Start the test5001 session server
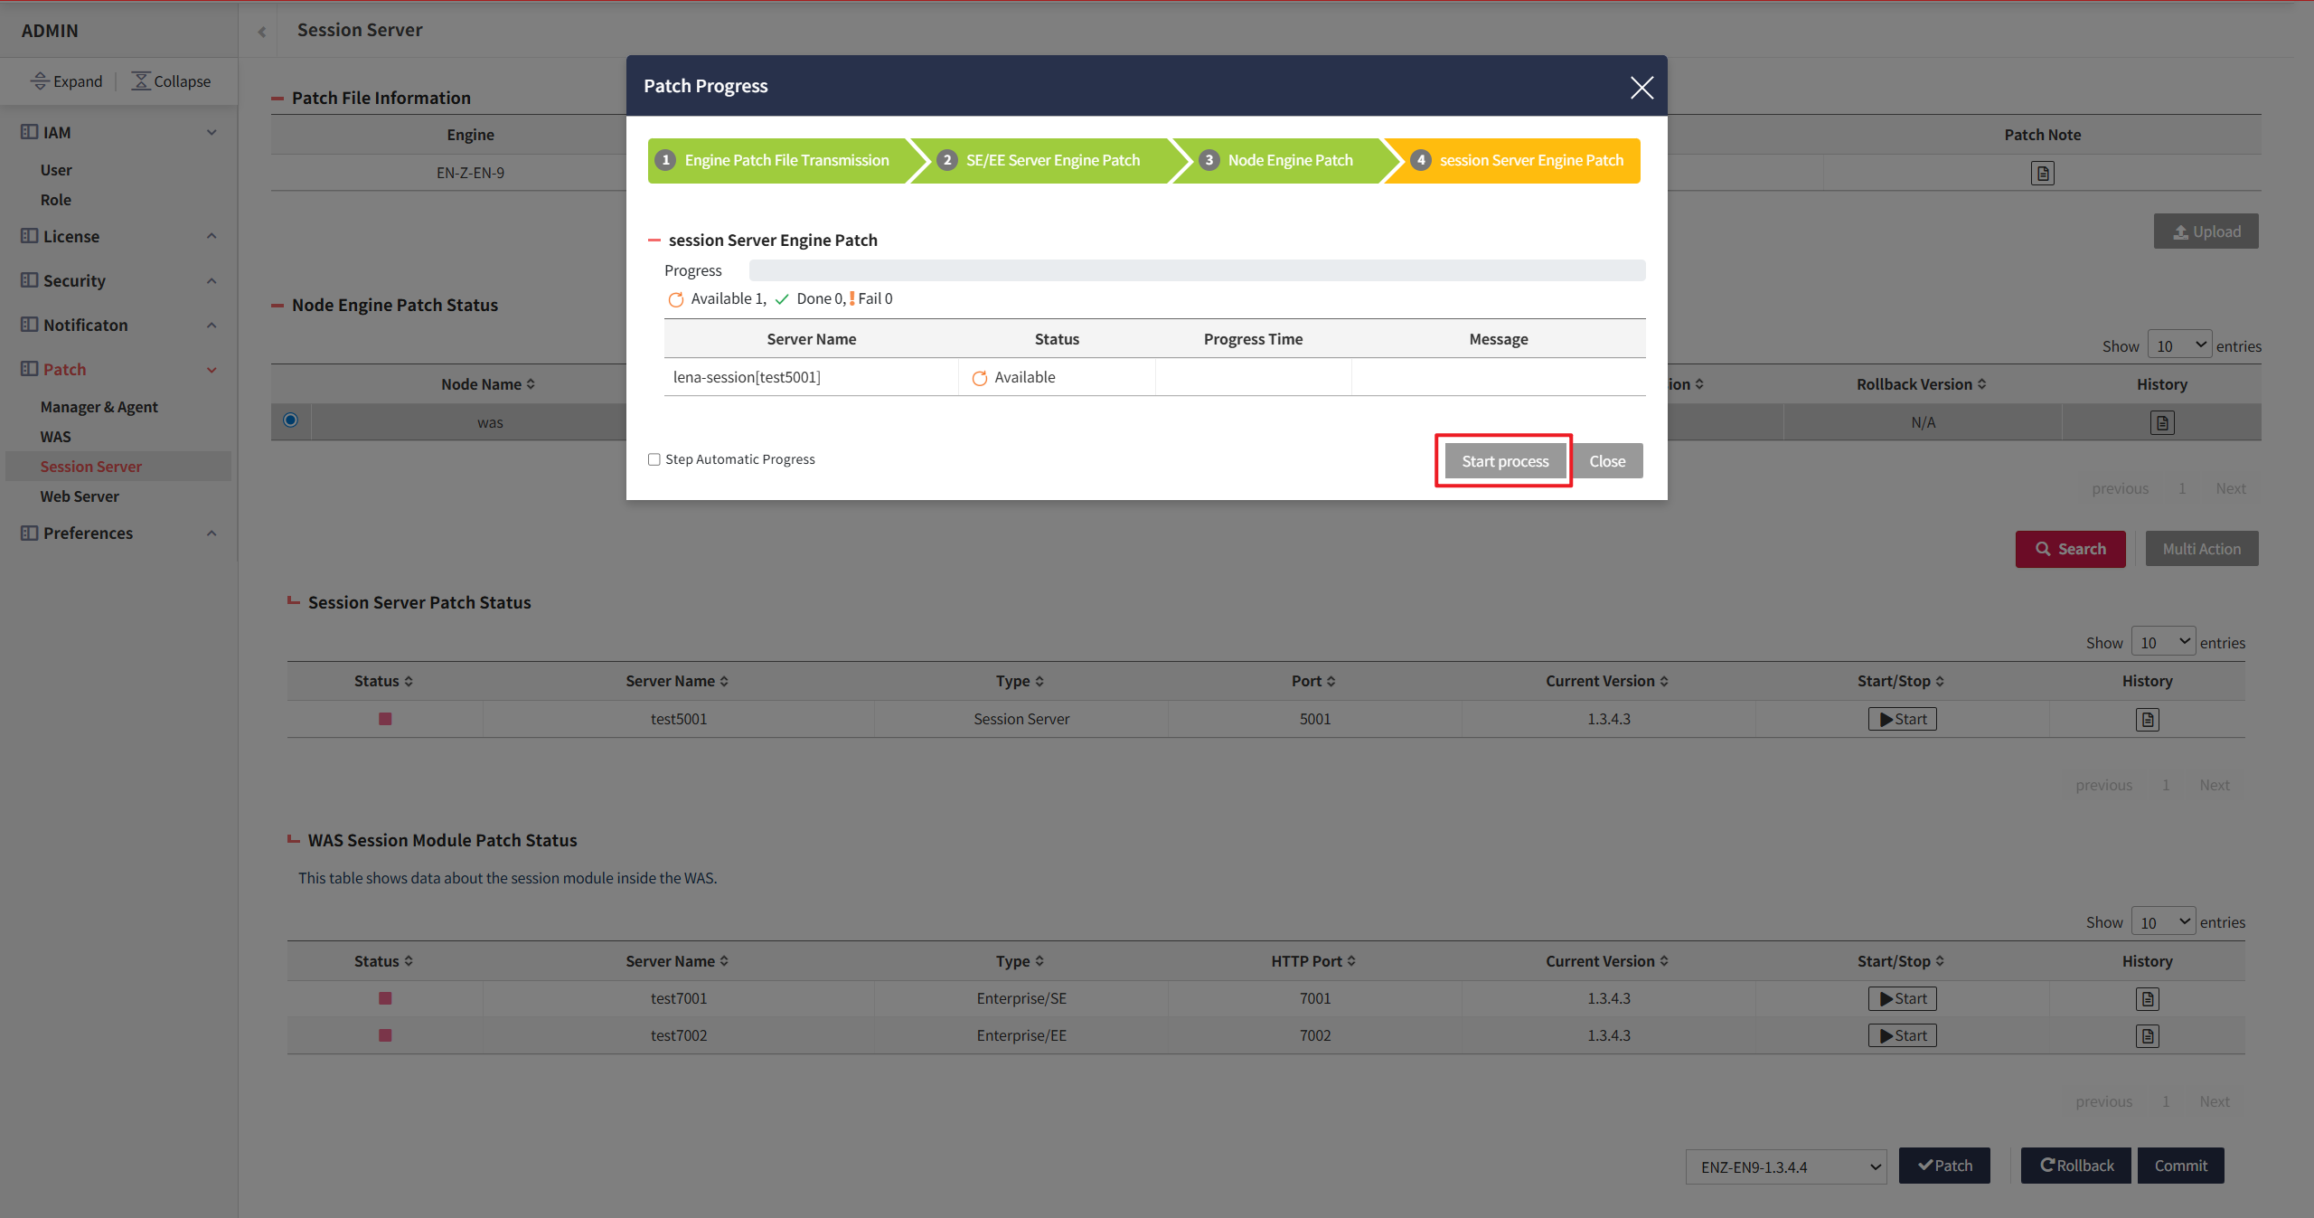The width and height of the screenshot is (2314, 1218). [1903, 719]
